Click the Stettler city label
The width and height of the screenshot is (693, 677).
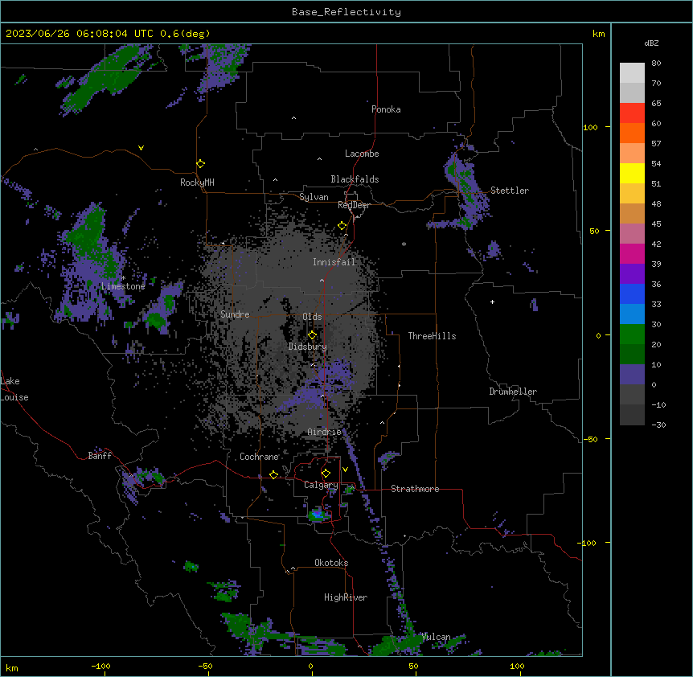510,191
